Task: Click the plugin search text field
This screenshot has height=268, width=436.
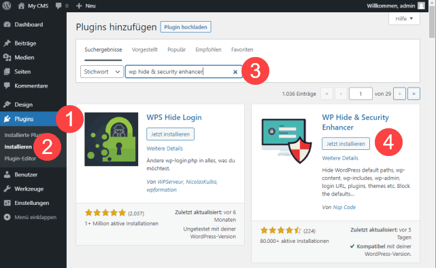Action: [x=184, y=71]
